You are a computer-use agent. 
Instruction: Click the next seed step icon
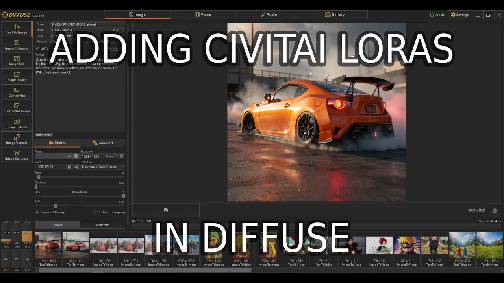pos(70,167)
